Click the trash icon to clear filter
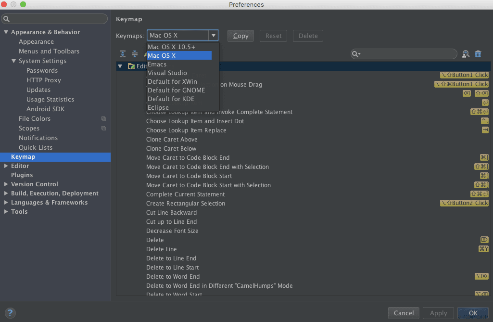This screenshot has width=493, height=322. [478, 54]
